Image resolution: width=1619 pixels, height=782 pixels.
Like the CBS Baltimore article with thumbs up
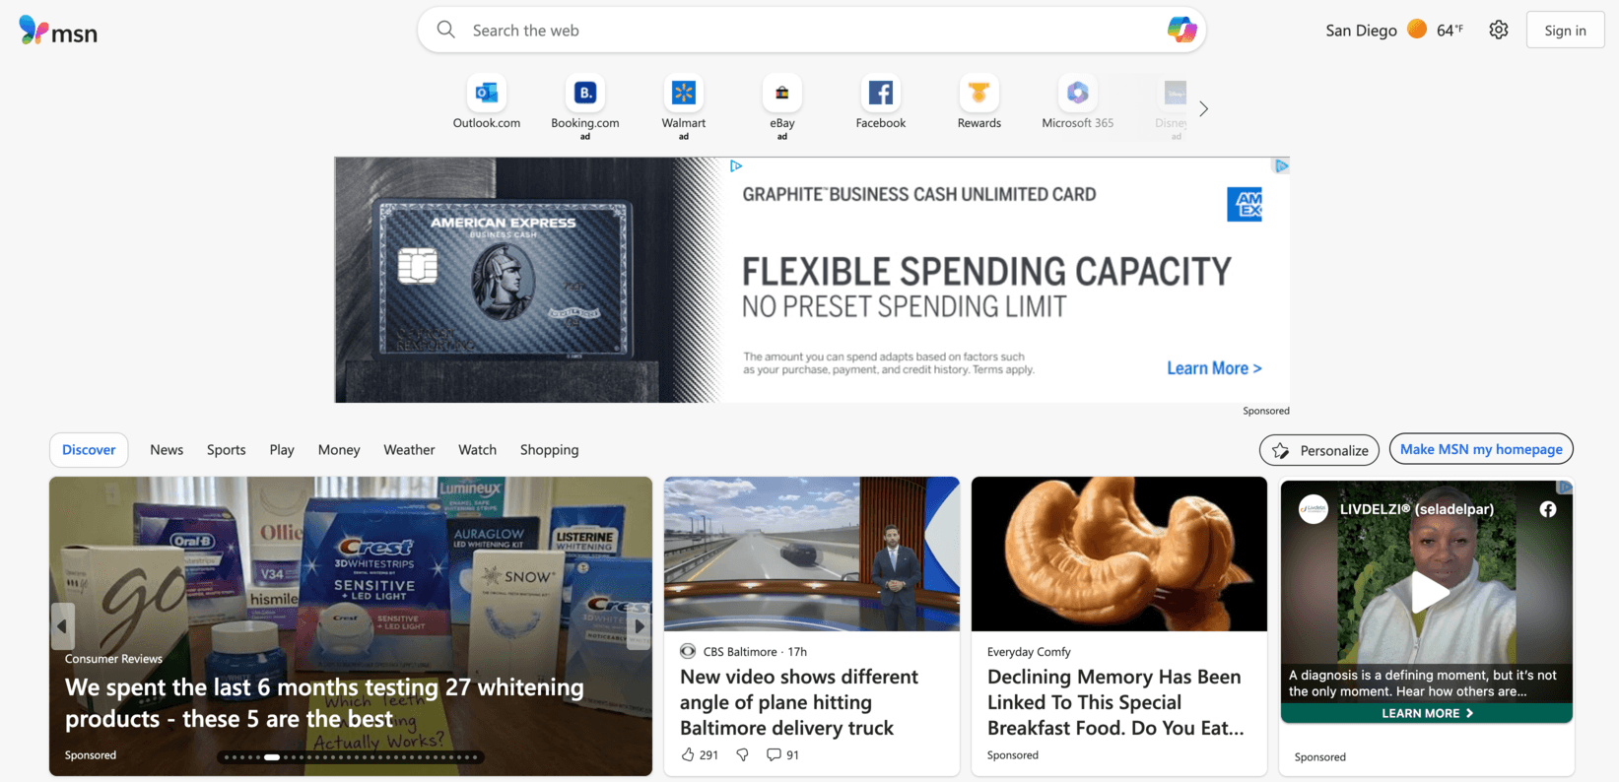pyautogui.click(x=688, y=754)
